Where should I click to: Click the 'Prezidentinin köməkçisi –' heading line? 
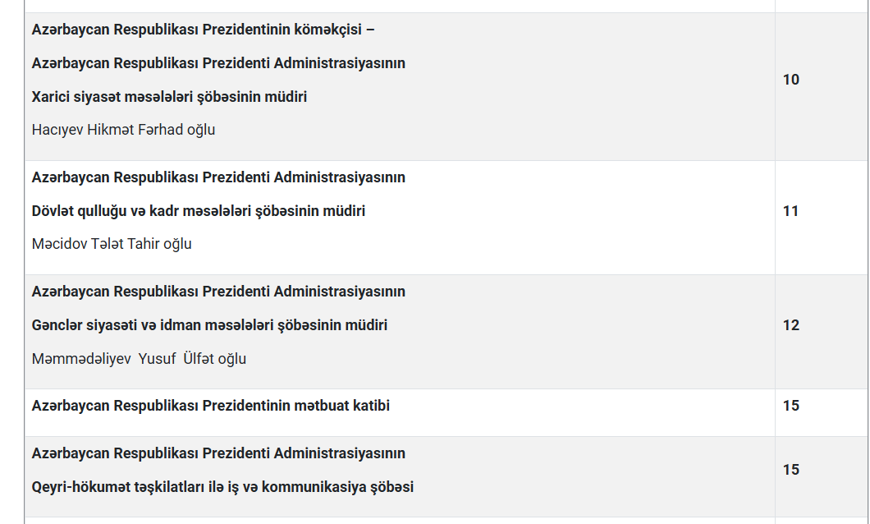204,30
